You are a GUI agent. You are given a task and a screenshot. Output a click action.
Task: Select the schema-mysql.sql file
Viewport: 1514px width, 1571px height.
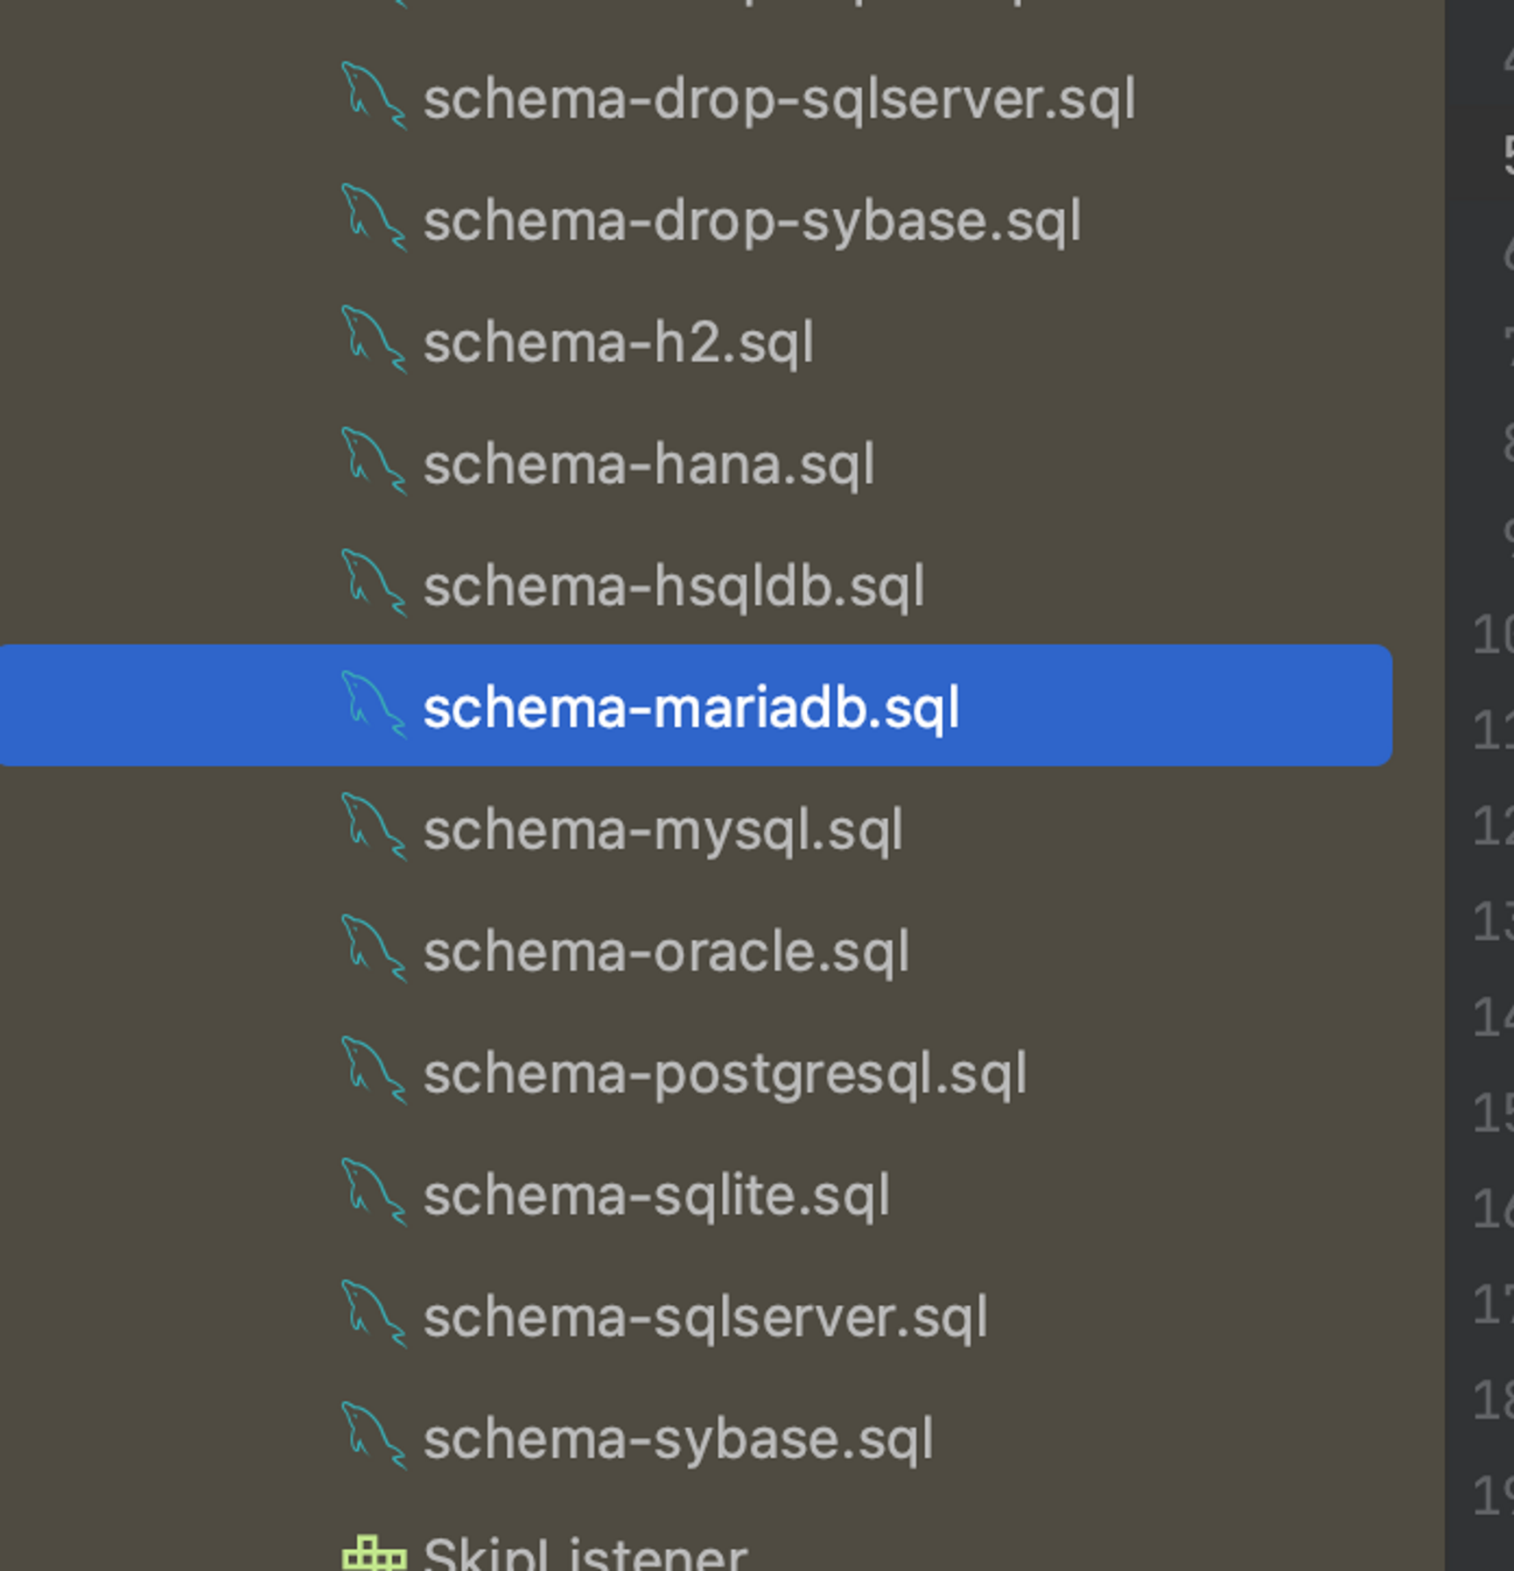663,830
